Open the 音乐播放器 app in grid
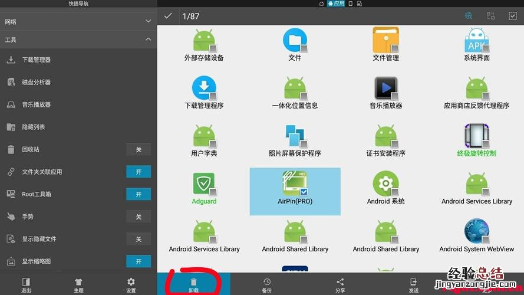The width and height of the screenshot is (524, 295). pos(385,88)
